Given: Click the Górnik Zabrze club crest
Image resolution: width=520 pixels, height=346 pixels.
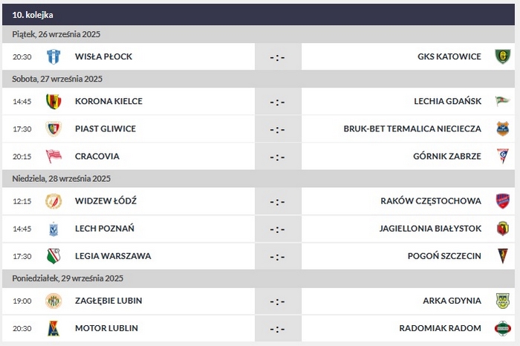Looking at the screenshot, I should 502,156.
